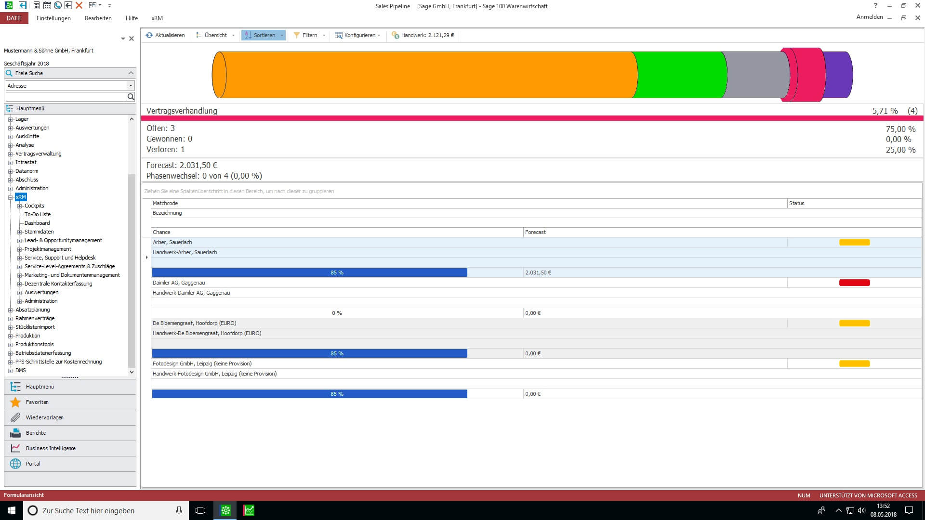This screenshot has width=925, height=520.
Task: Click the red status indicator for Daimler AG
Action: (854, 283)
